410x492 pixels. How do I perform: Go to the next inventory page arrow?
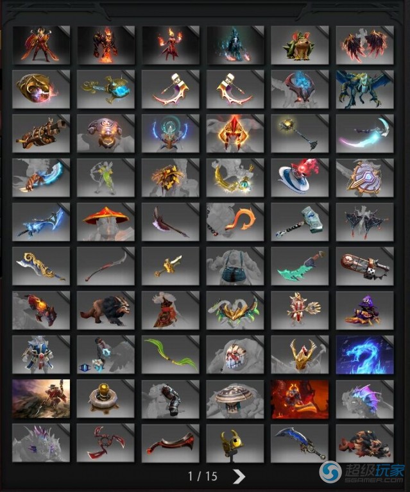click(x=239, y=477)
